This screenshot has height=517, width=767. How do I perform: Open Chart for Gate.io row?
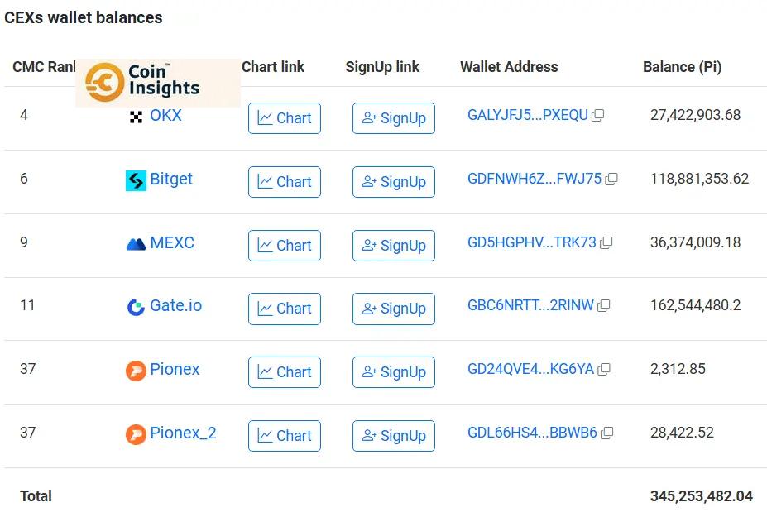(x=284, y=309)
